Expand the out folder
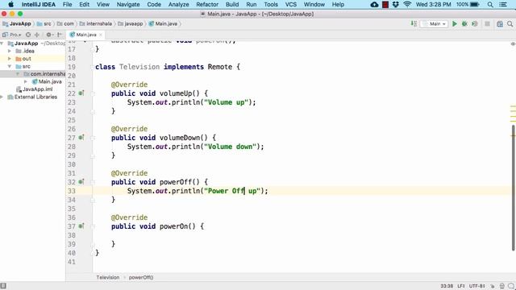Viewport: 516px width, 290px height. 10,59
